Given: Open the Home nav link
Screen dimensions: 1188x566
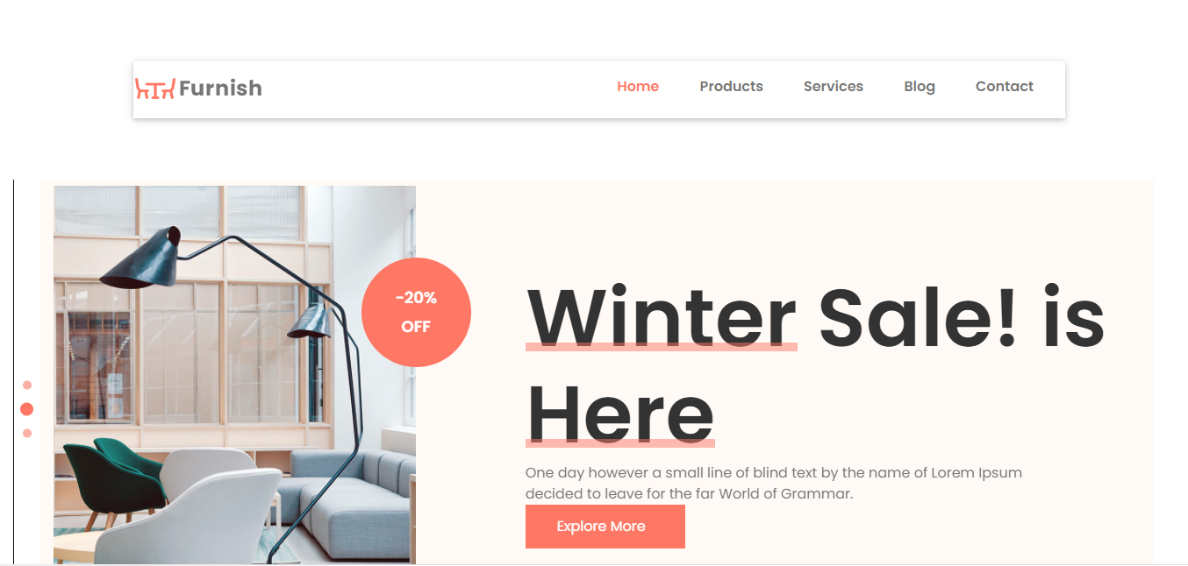Looking at the screenshot, I should point(638,86).
